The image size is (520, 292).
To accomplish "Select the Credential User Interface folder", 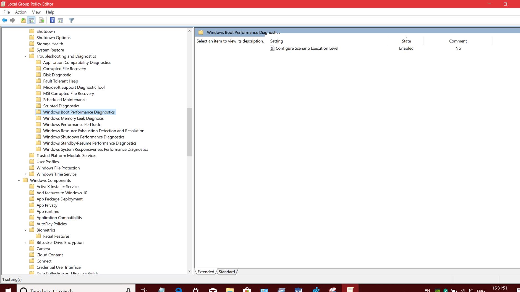I will click(58, 267).
